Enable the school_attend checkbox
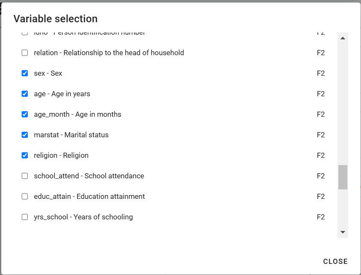This screenshot has height=275, width=361. 25,176
